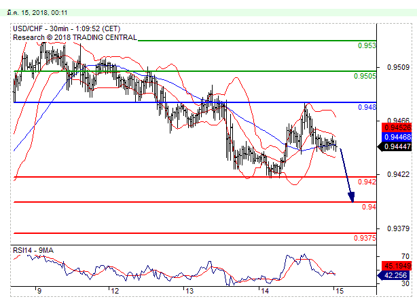This screenshot has width=417, height=301.
Task: Click the RSI 30 level label
Action: (405, 283)
